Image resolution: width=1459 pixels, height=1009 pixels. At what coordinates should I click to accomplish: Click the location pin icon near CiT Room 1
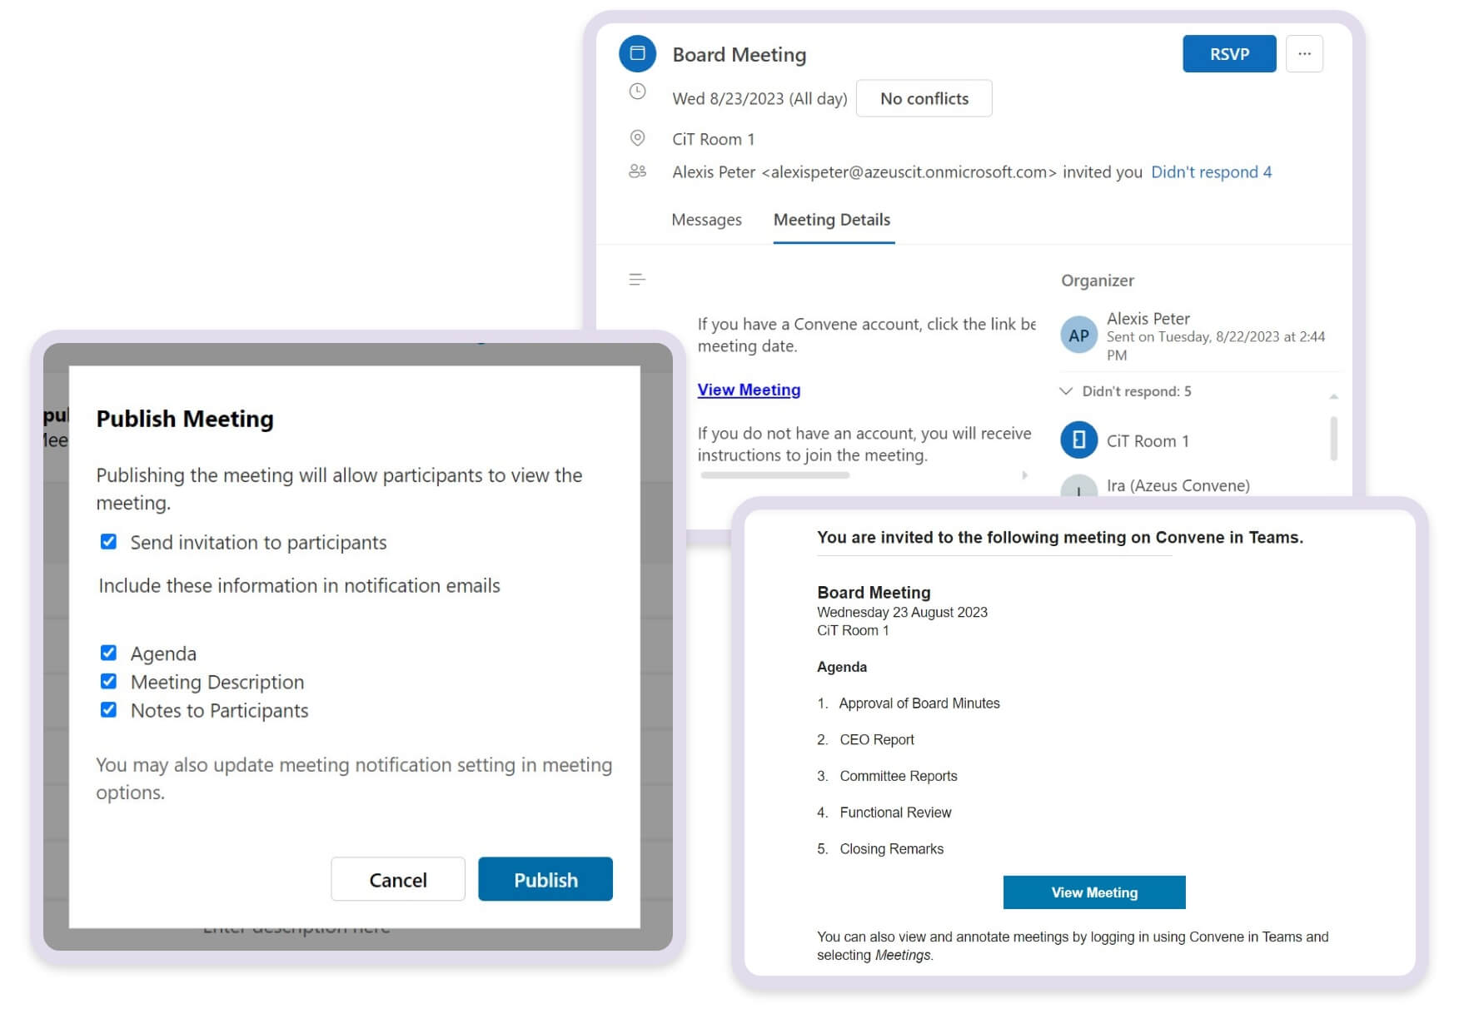tap(637, 137)
